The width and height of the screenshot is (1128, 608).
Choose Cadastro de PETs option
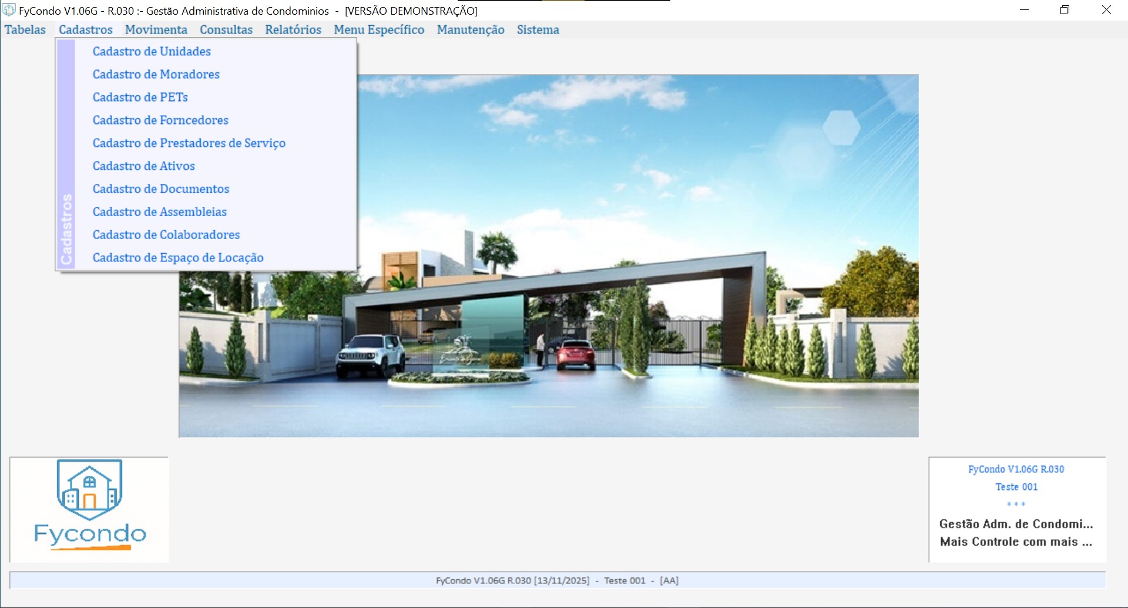[x=140, y=98]
